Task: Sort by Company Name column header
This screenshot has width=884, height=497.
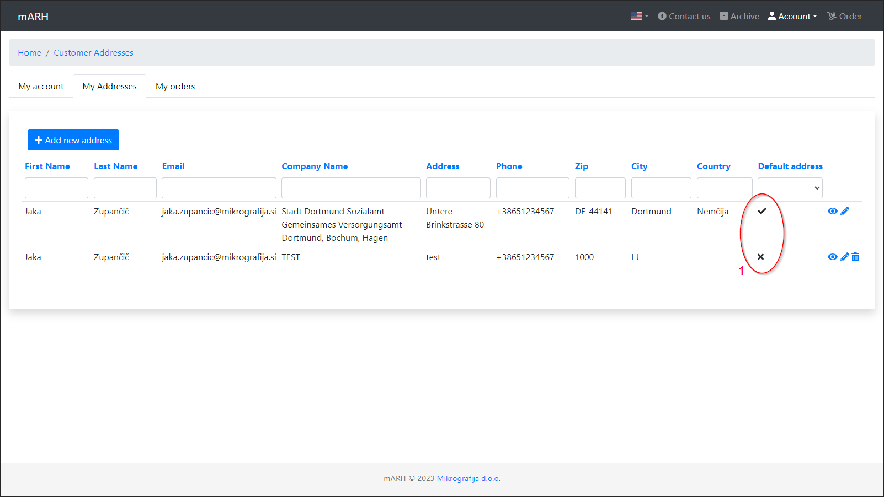Action: point(315,166)
